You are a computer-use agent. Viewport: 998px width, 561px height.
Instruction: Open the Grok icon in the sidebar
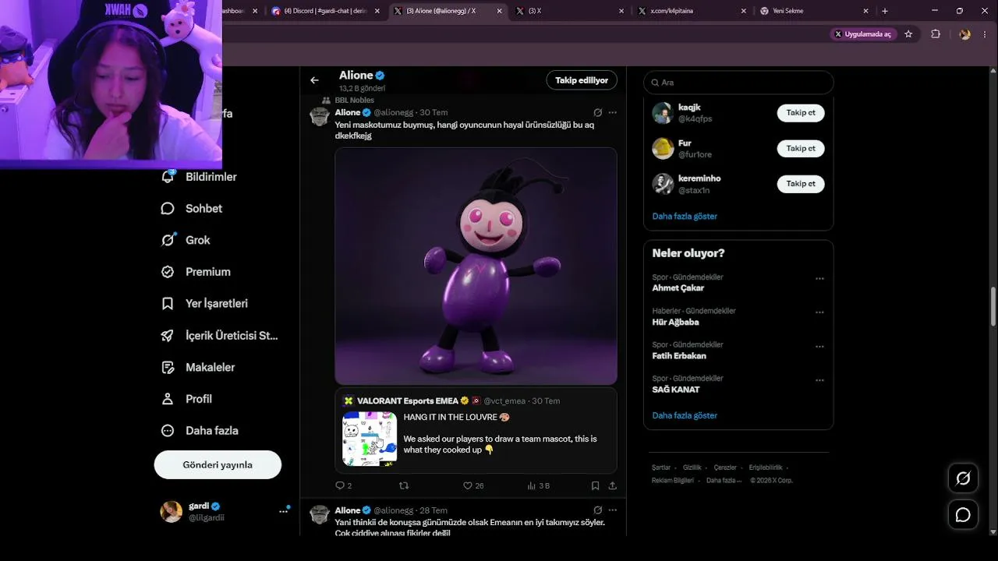pyautogui.click(x=168, y=240)
